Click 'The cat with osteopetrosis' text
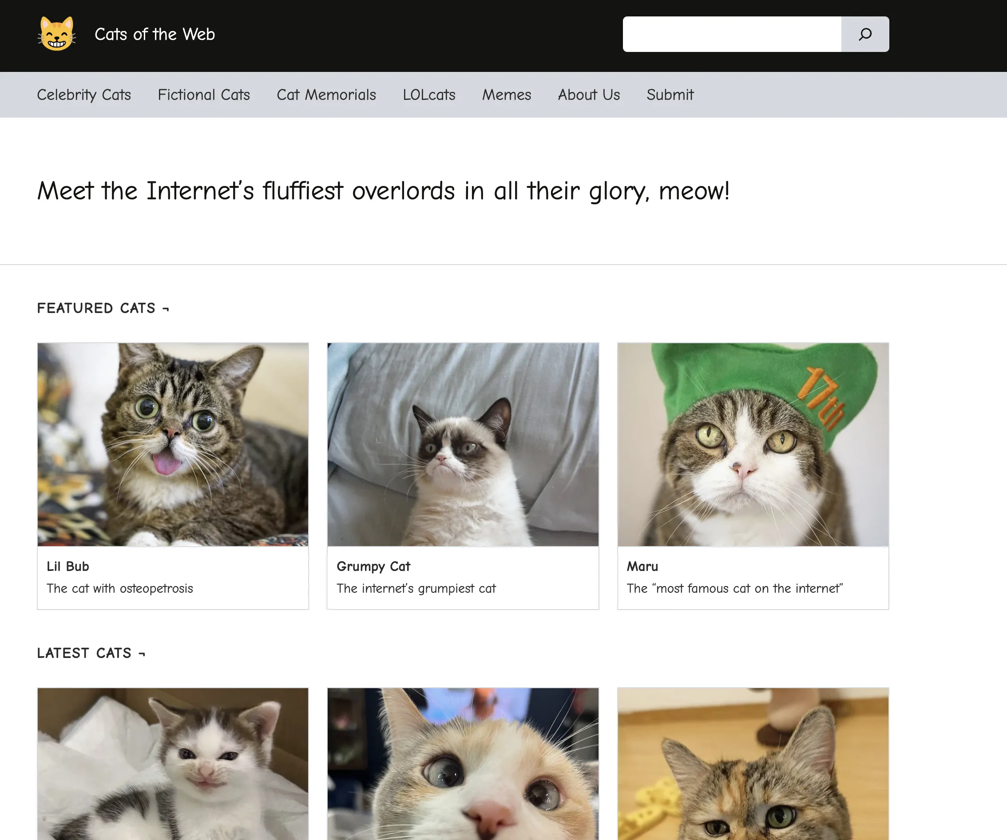The image size is (1007, 840). [x=120, y=588]
